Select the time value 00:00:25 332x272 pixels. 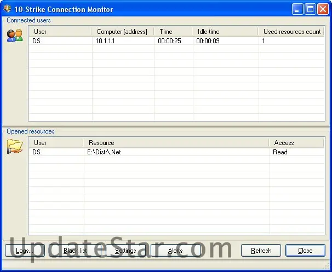tap(169, 41)
